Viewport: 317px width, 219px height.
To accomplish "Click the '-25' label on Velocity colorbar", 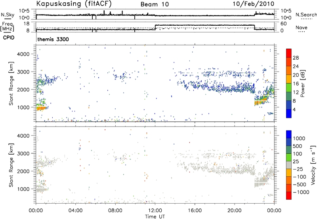I will click(299, 169).
